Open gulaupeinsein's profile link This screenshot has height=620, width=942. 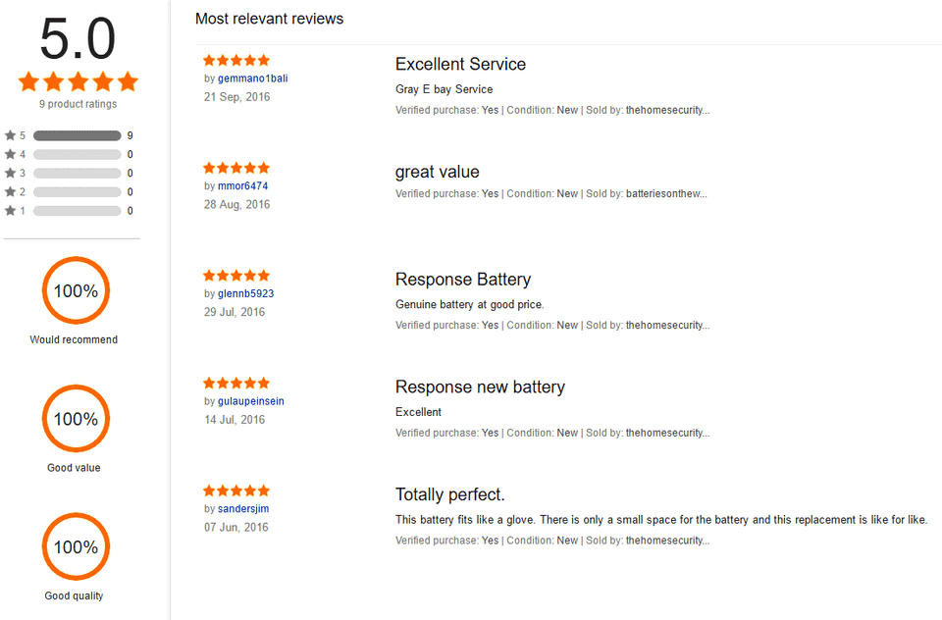click(x=250, y=401)
